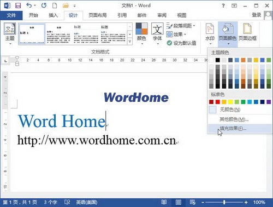Choose the fourth document format style thumbnail
Image resolution: width=273 pixels, height=207 pixels.
coord(113,34)
